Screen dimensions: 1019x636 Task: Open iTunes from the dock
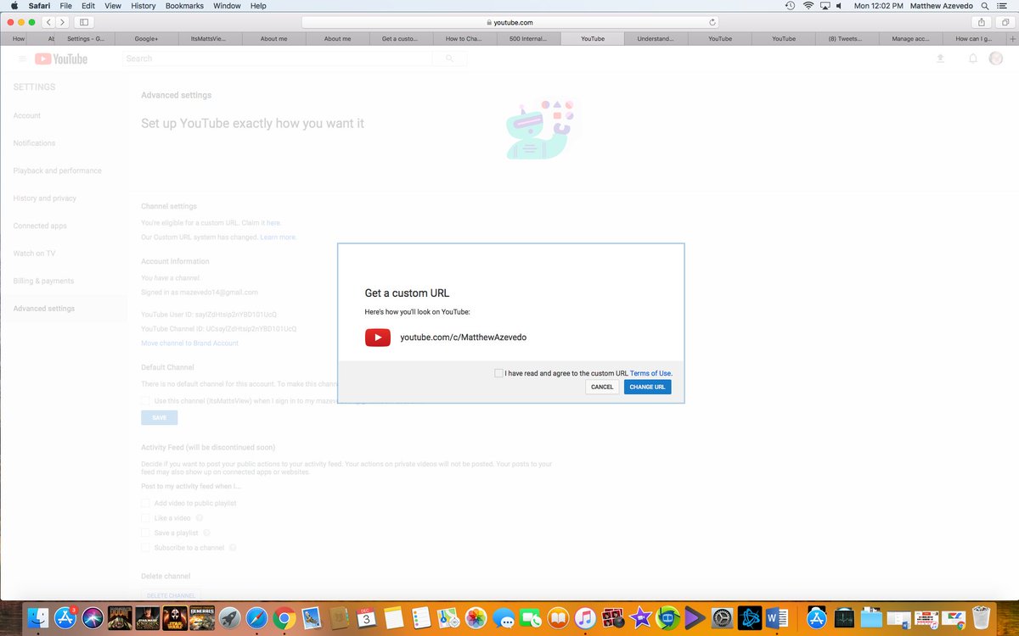pos(584,618)
